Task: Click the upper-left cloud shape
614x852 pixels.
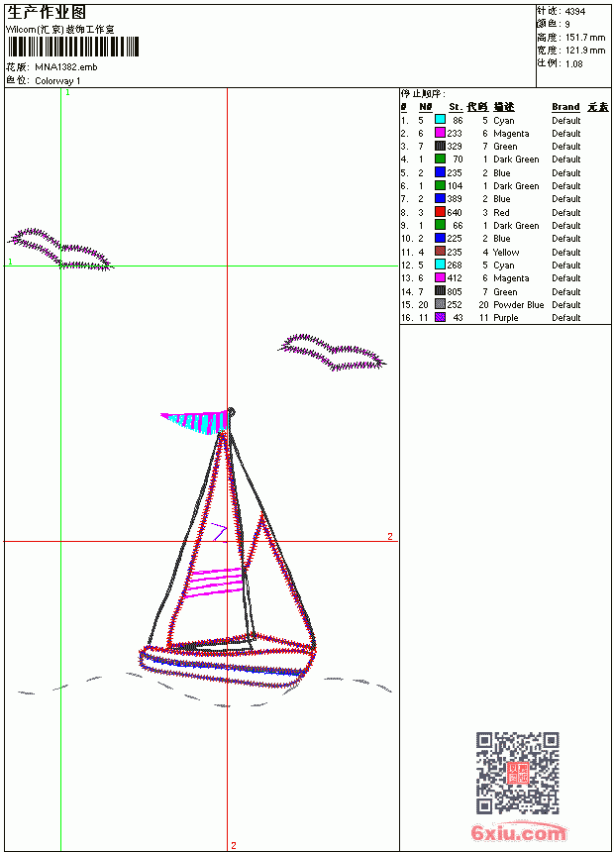Action: [x=59, y=249]
